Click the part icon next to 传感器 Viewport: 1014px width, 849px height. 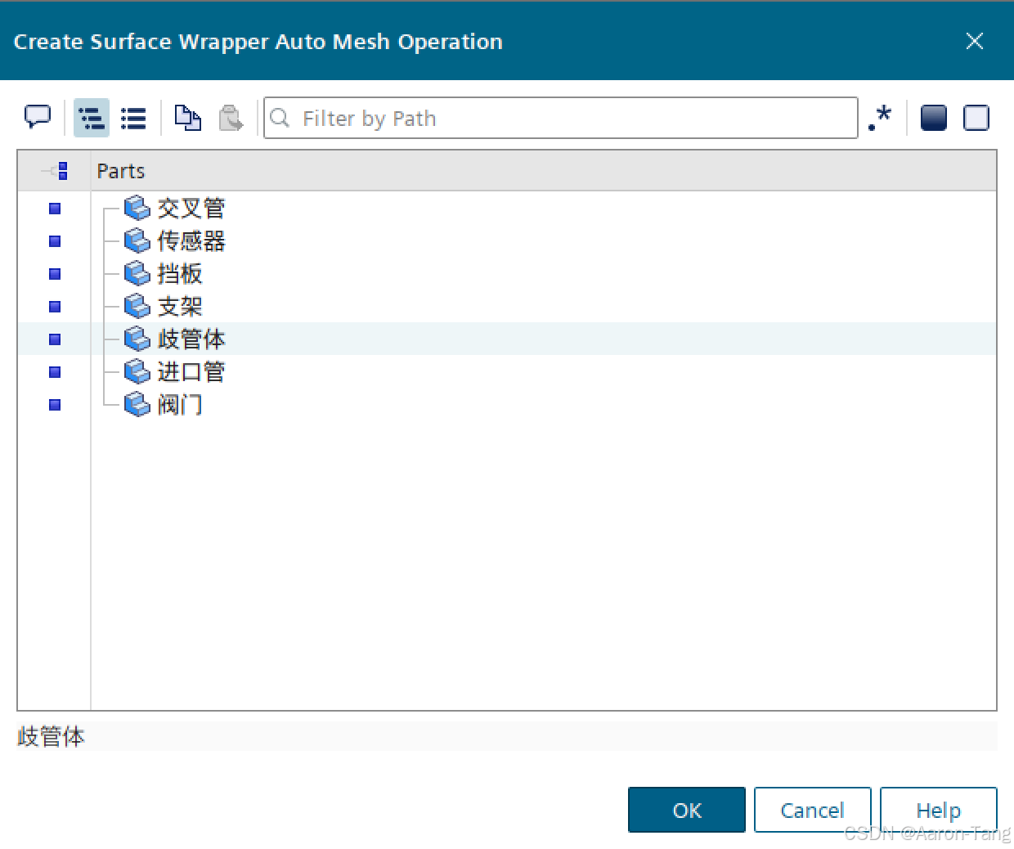137,241
